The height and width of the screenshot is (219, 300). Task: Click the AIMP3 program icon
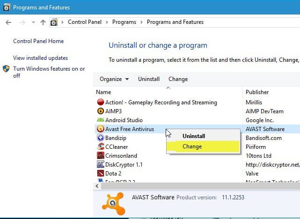101,111
